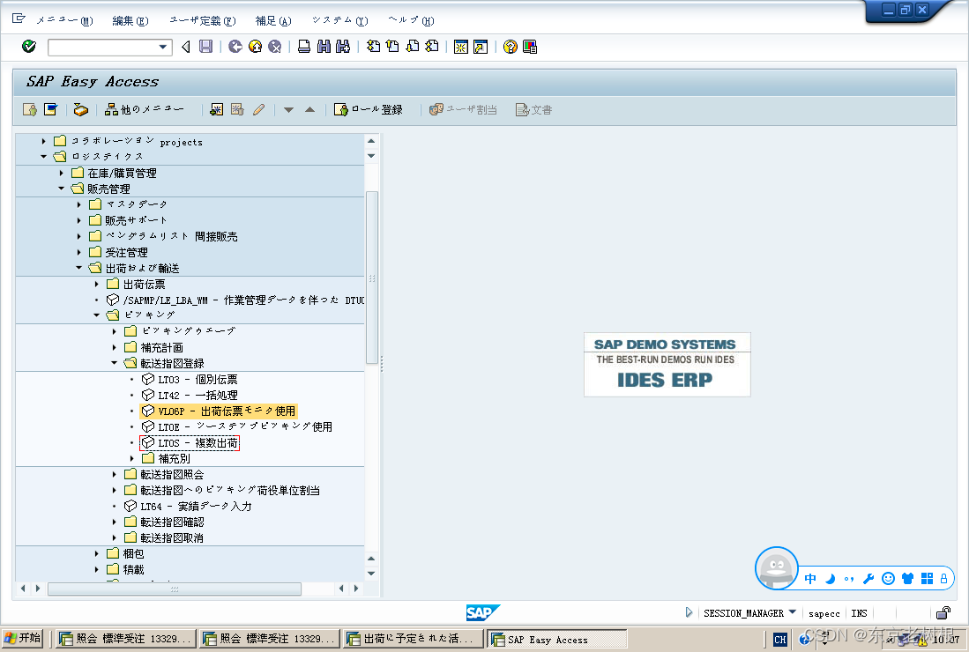969x652 pixels.
Task: Collapse the 出荷および輸送 folder
Action: click(78, 268)
